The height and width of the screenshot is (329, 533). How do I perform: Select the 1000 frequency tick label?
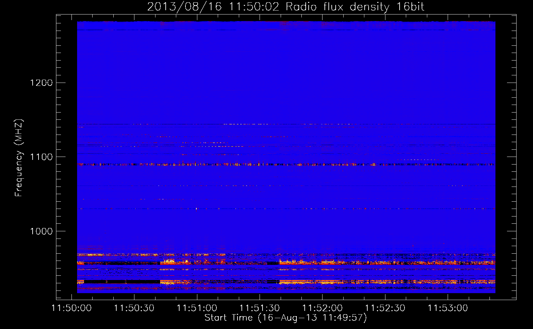click(42, 231)
